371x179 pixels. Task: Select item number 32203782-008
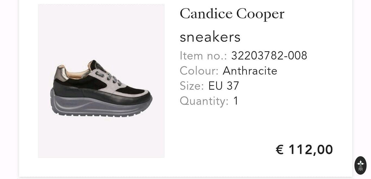point(269,56)
